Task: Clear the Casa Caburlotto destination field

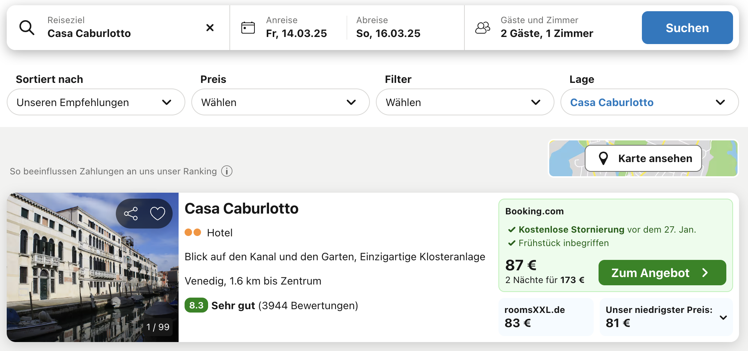Action: (210, 28)
